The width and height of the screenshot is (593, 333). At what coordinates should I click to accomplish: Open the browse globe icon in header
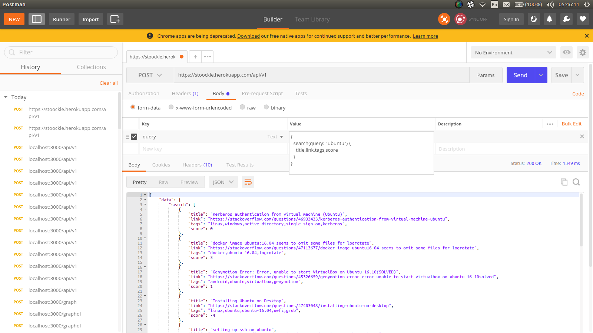534,19
